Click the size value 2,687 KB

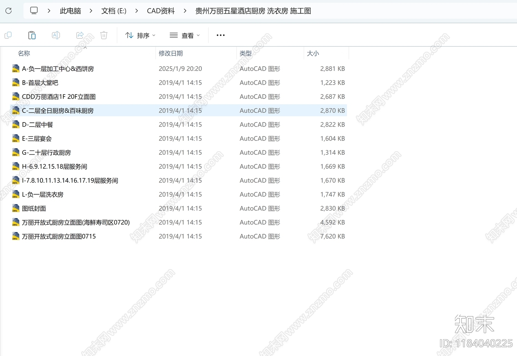click(x=332, y=97)
